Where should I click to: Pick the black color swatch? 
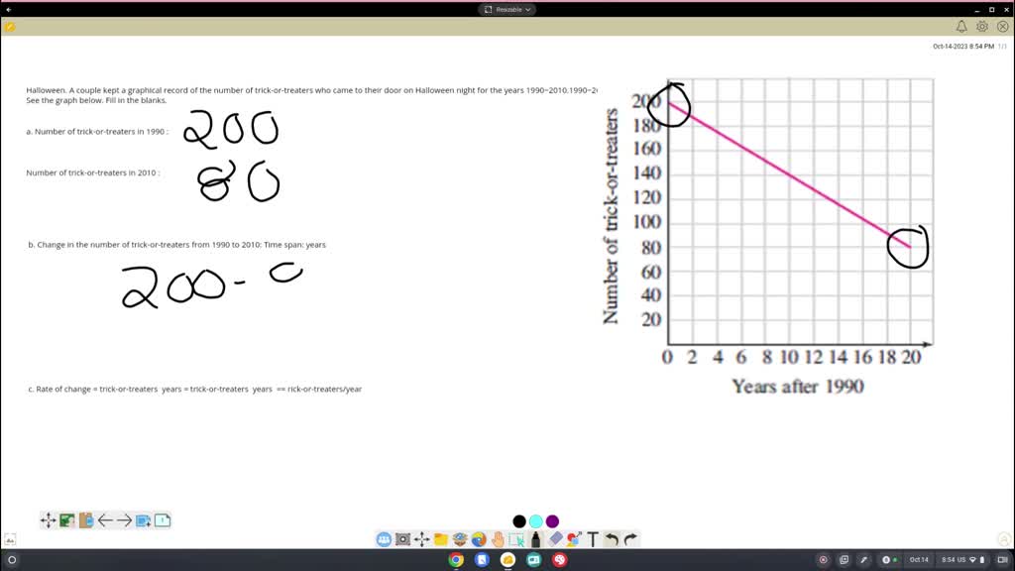pos(519,521)
